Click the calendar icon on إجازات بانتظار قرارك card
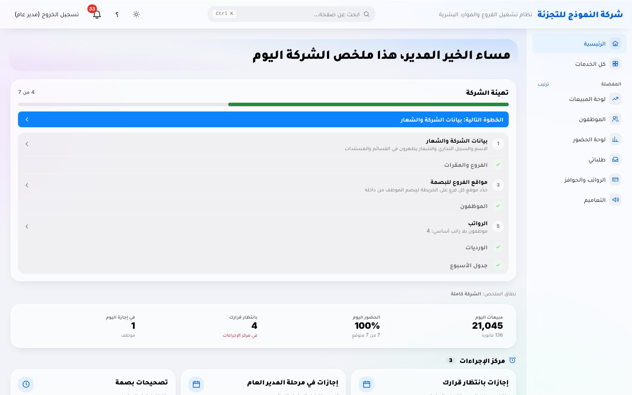Screen dimensions: 632x395 pyautogui.click(x=366, y=384)
